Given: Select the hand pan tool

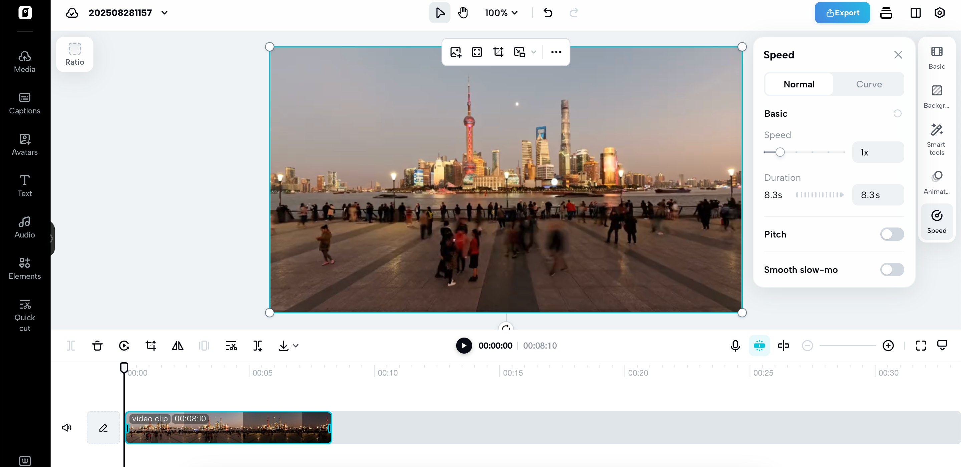Looking at the screenshot, I should pos(463,13).
